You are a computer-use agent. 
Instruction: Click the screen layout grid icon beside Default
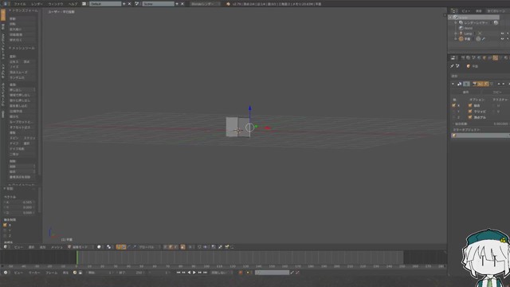[x=84, y=4]
